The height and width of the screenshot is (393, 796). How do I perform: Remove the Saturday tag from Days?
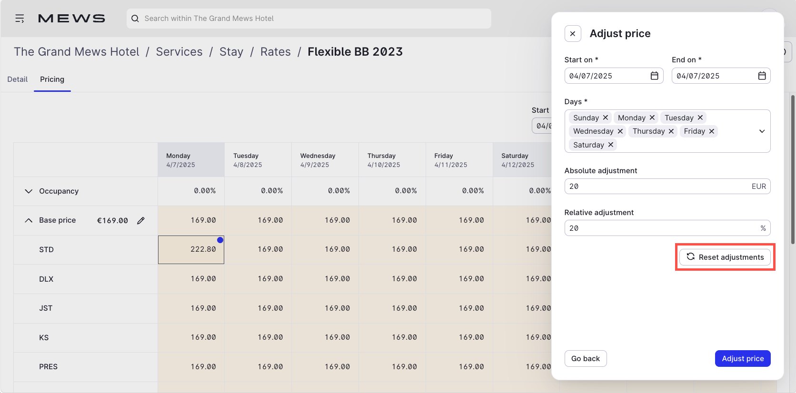(x=611, y=145)
